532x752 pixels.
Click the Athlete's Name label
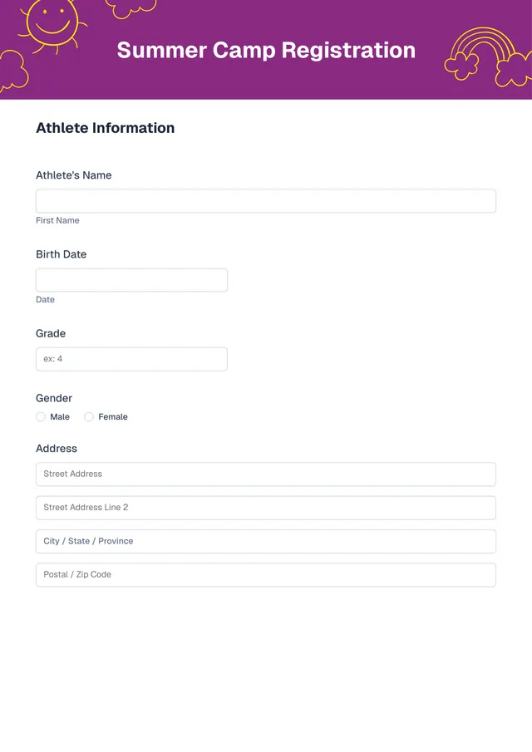(x=74, y=175)
